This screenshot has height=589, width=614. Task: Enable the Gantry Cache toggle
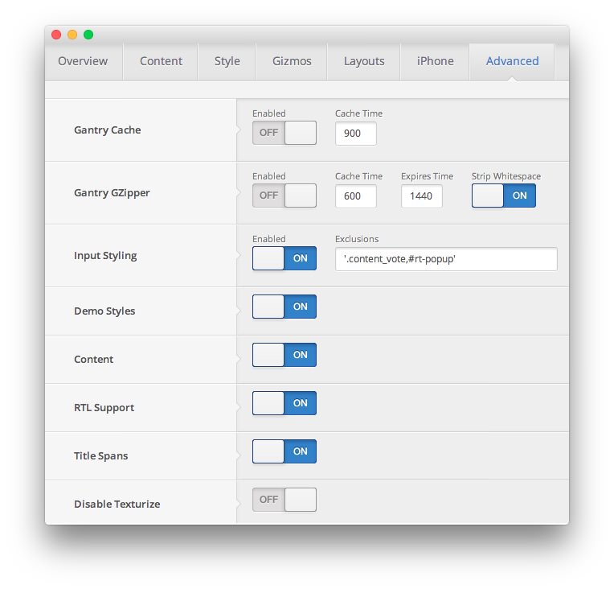tap(284, 133)
